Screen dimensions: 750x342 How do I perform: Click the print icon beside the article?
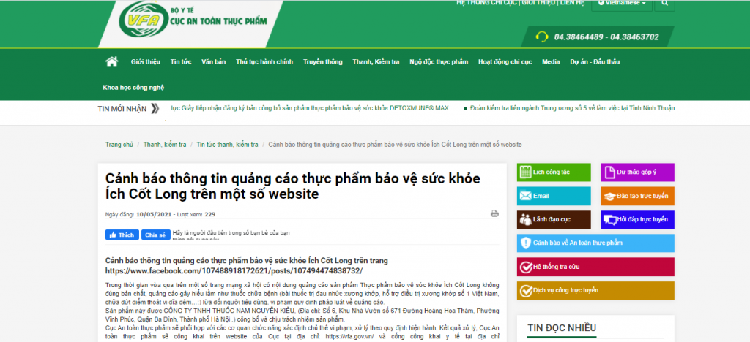pyautogui.click(x=494, y=214)
